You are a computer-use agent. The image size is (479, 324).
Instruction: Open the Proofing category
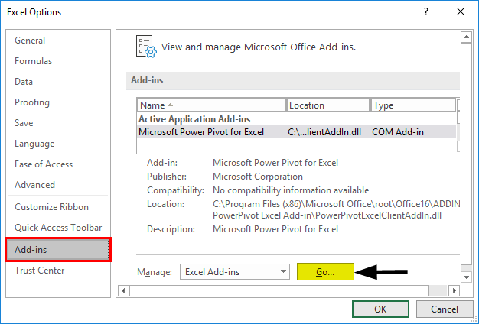58,102
